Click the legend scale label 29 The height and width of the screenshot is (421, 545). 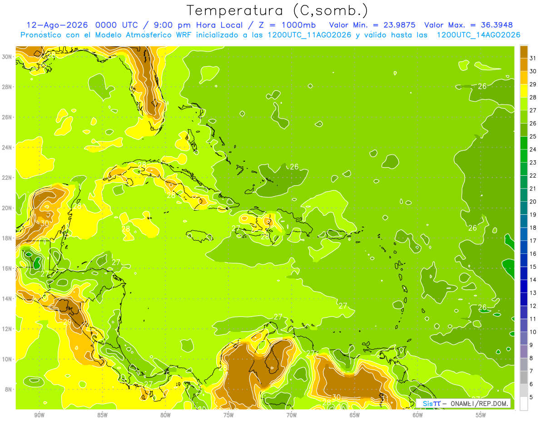tap(533, 84)
